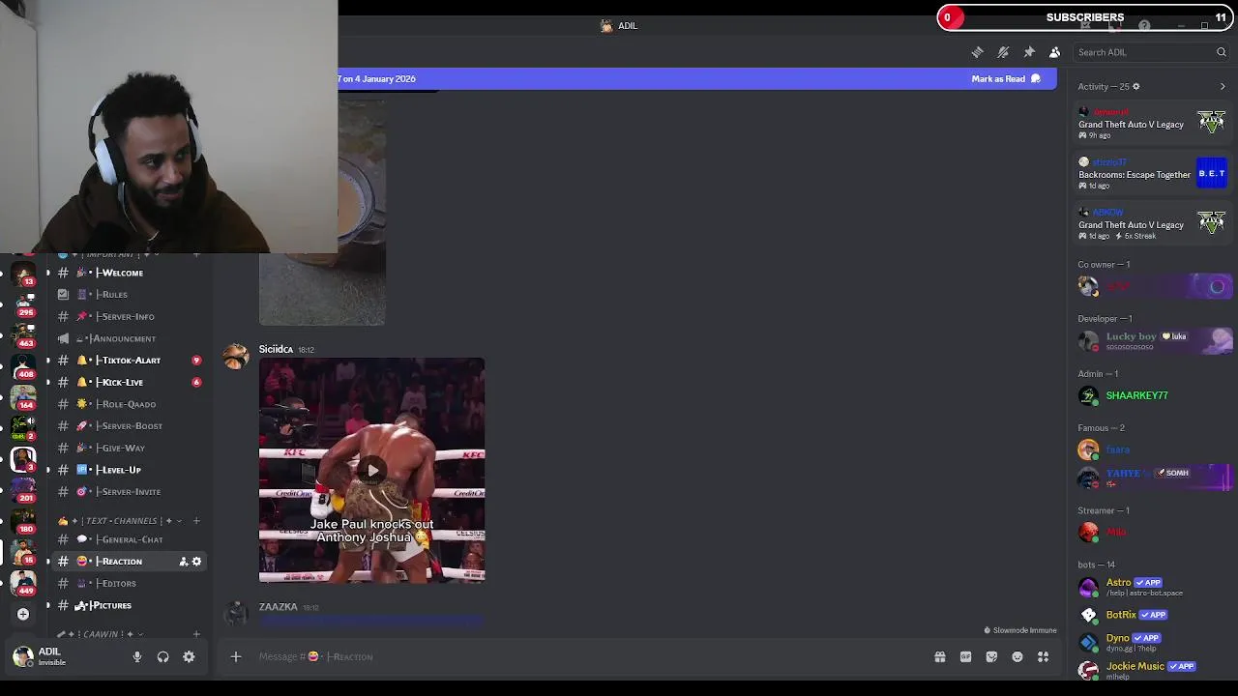
Task: Open ZAAZKA's profile from username
Action: pyautogui.click(x=278, y=607)
